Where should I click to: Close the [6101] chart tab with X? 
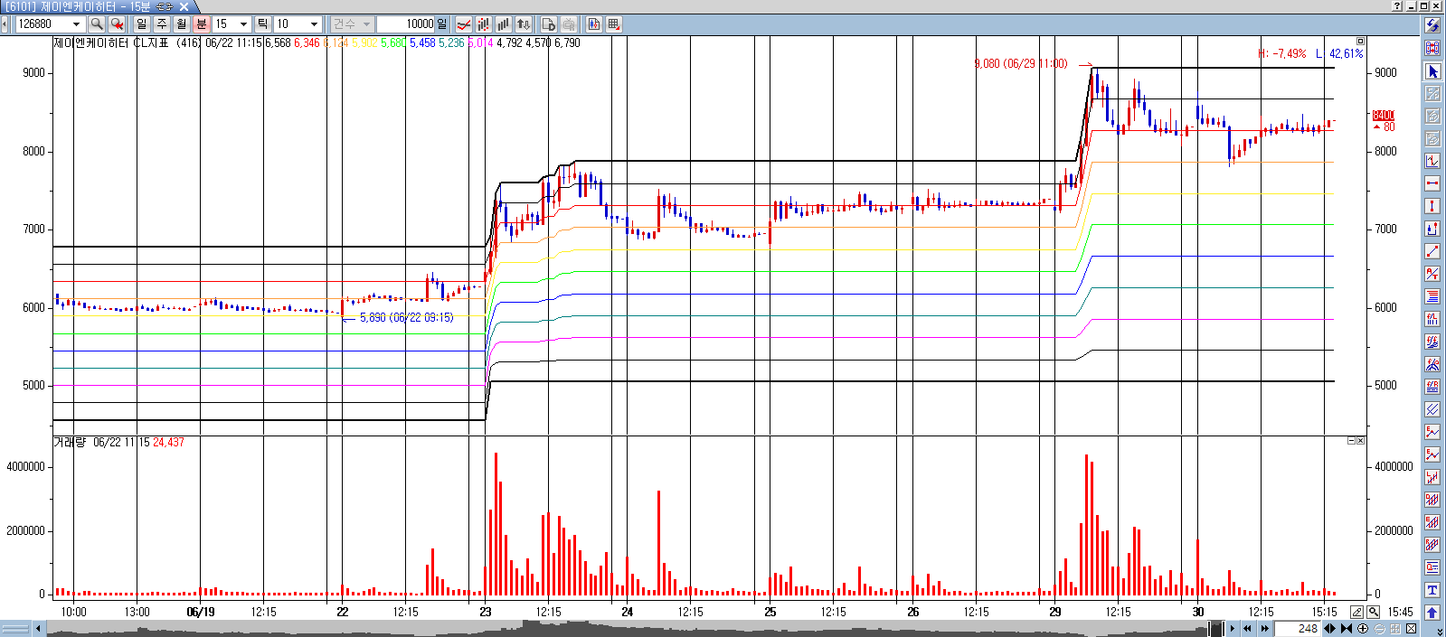pos(184,6)
